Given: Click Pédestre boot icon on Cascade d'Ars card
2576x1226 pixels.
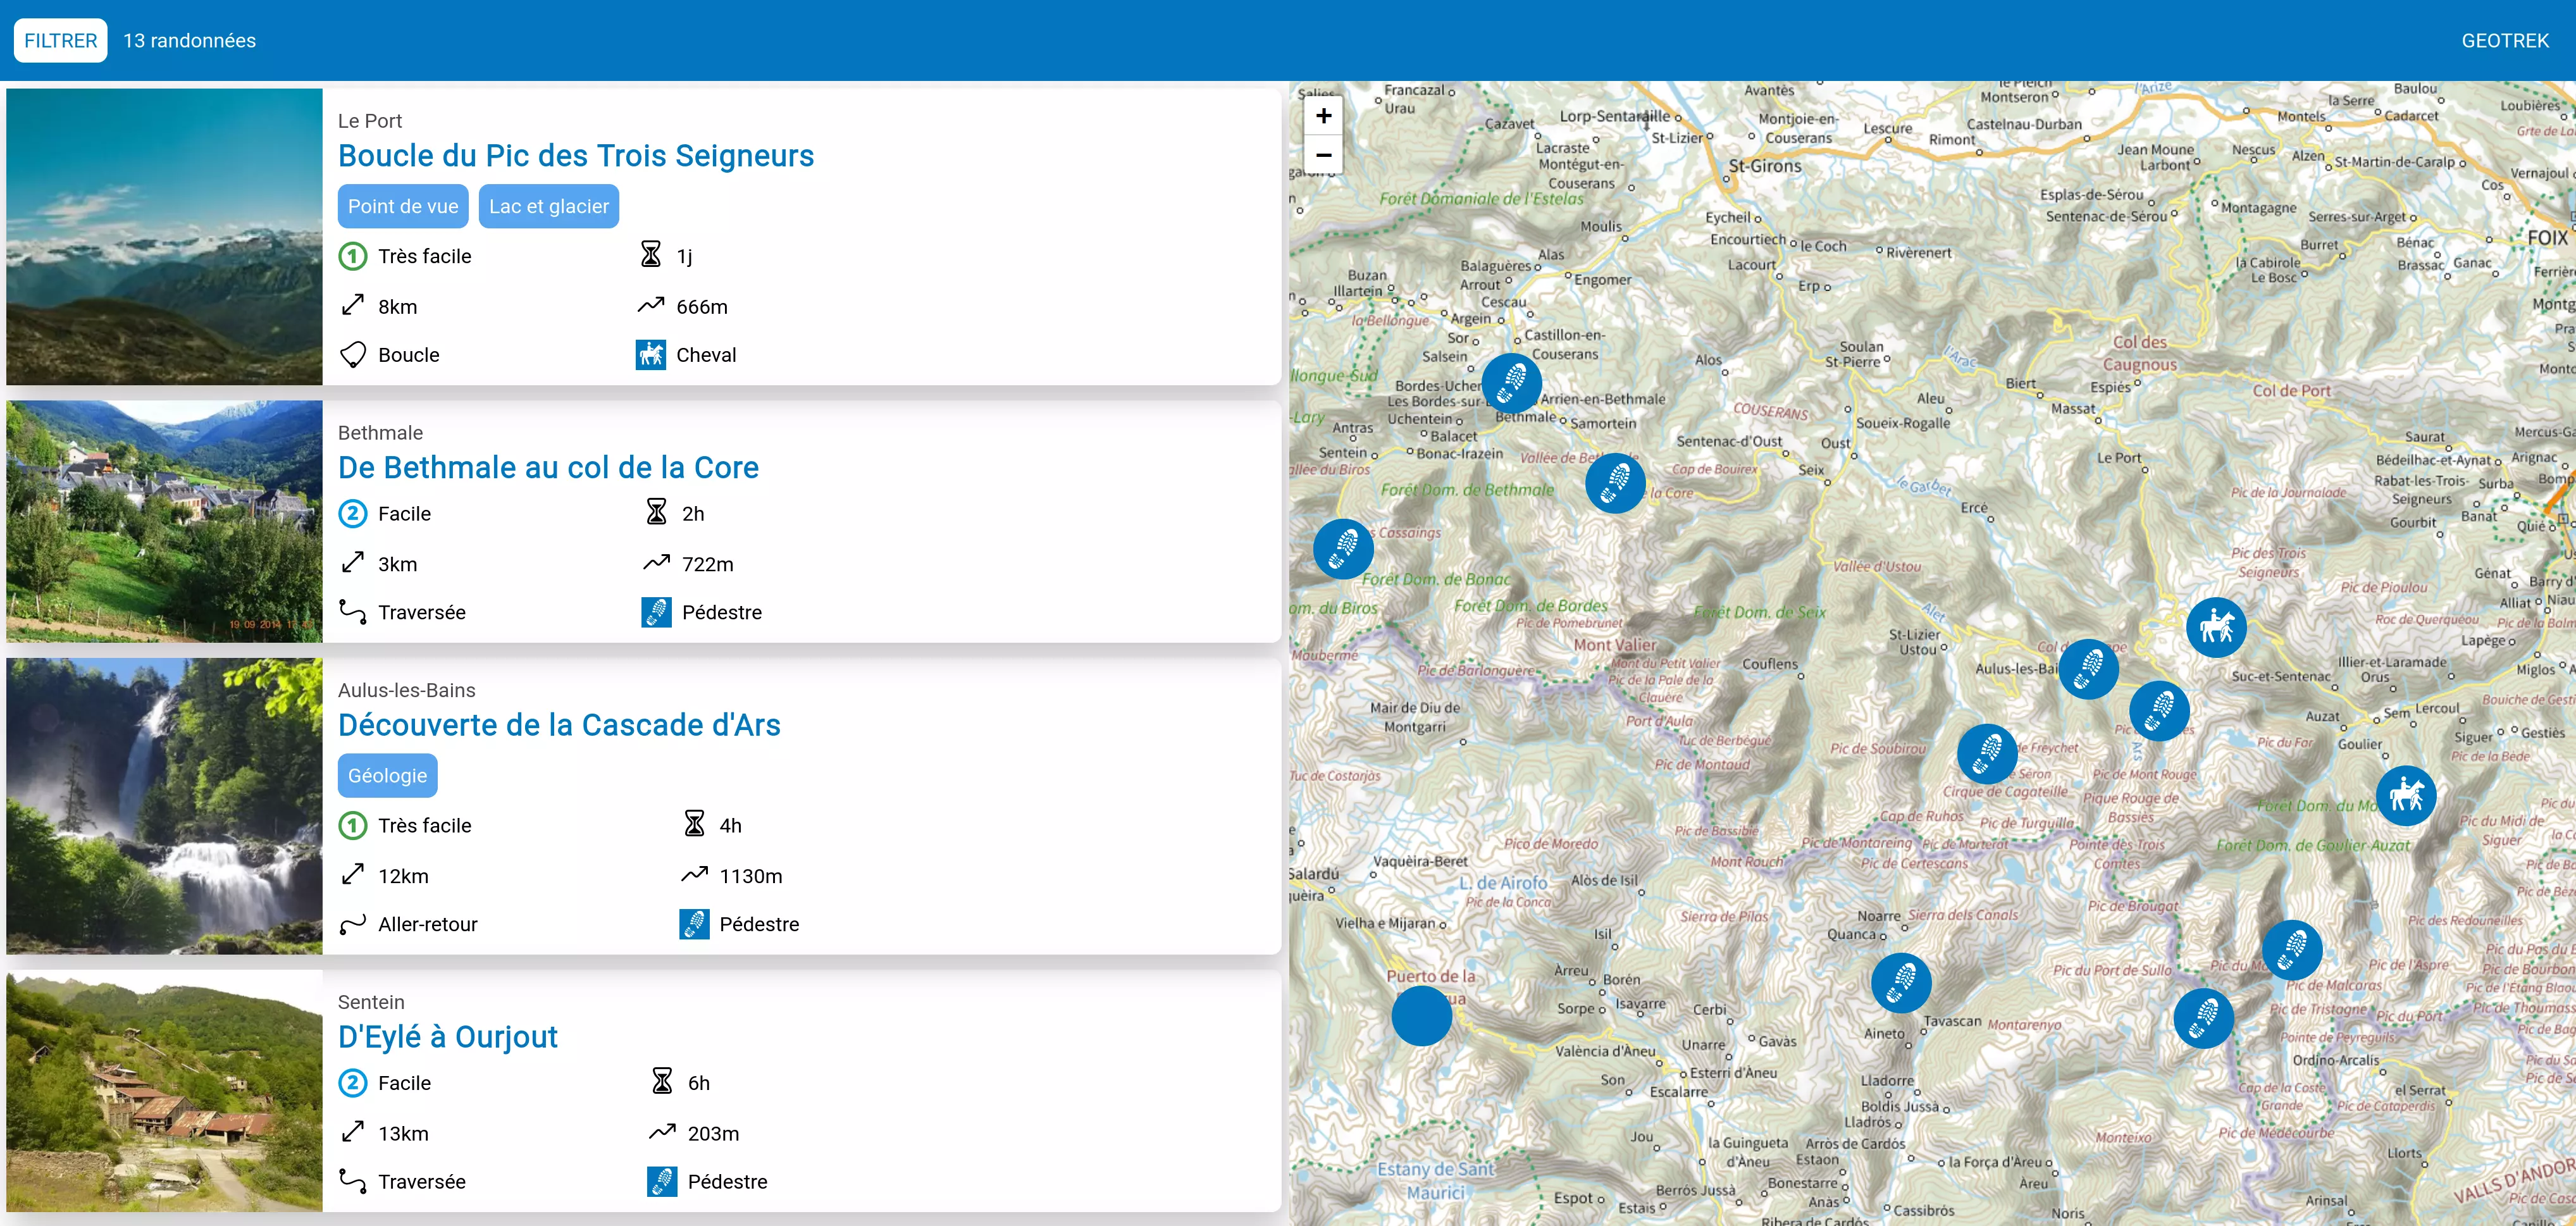Looking at the screenshot, I should (694, 924).
